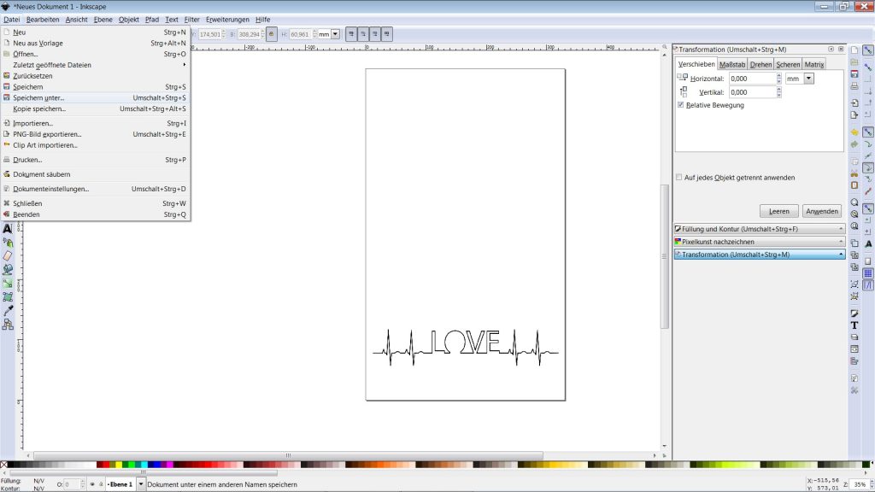Select the Eraser tool
875x492 pixels.
pos(8,255)
